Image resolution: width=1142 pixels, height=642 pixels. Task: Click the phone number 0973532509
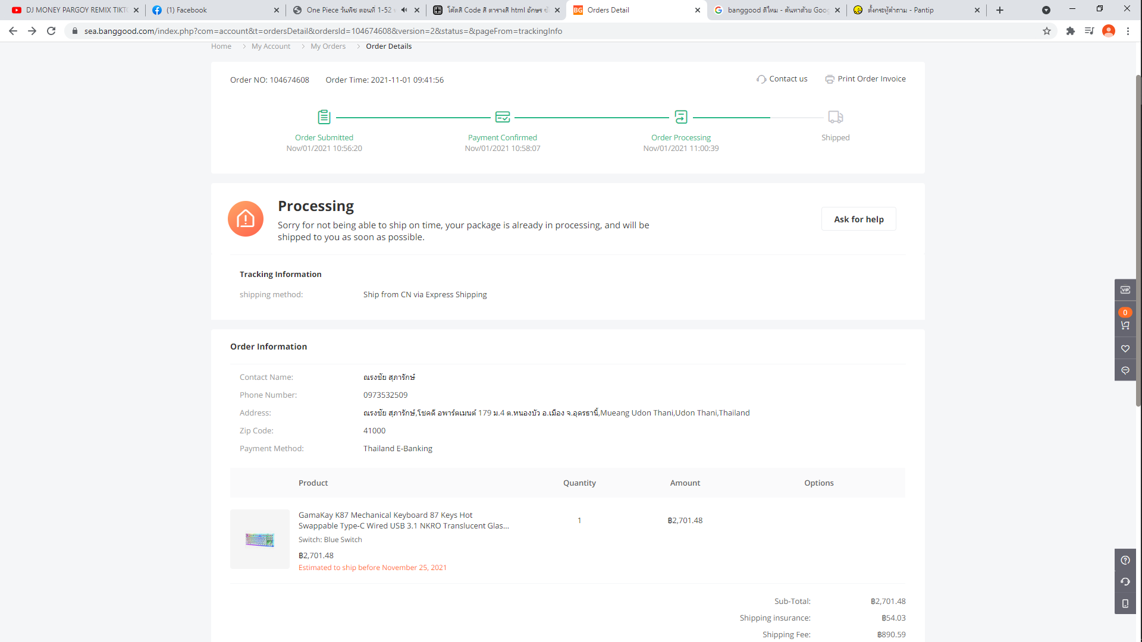coord(385,395)
